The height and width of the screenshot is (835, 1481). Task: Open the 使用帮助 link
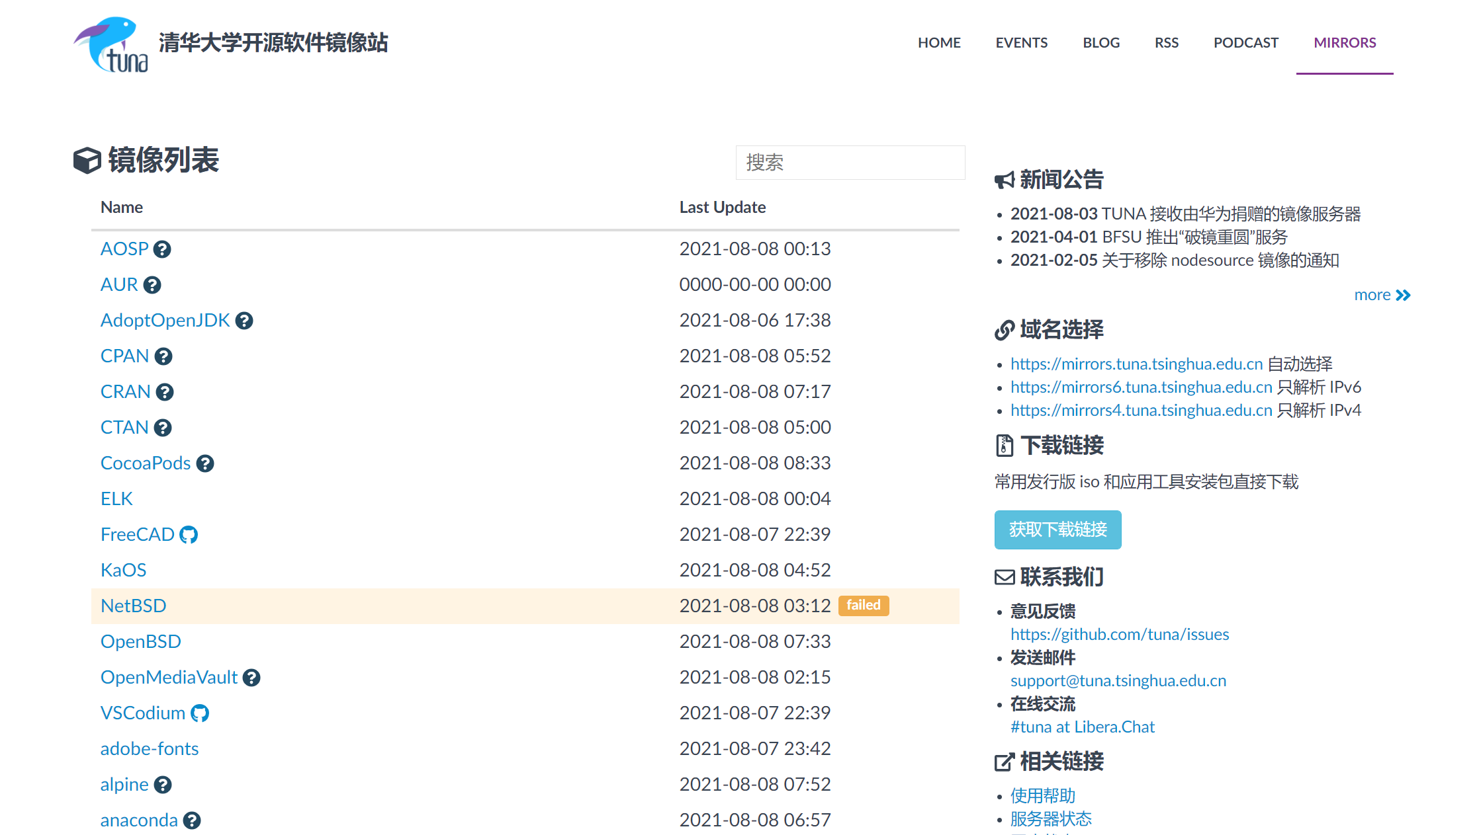pyautogui.click(x=1043, y=795)
